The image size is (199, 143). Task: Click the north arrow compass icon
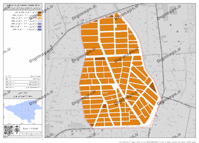click(x=17, y=130)
